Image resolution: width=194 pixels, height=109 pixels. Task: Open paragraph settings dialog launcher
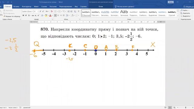[79, 19]
